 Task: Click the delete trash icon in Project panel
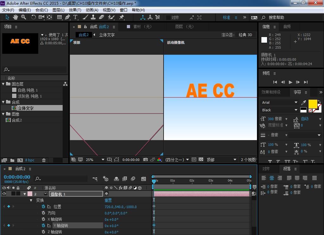pos(44,160)
